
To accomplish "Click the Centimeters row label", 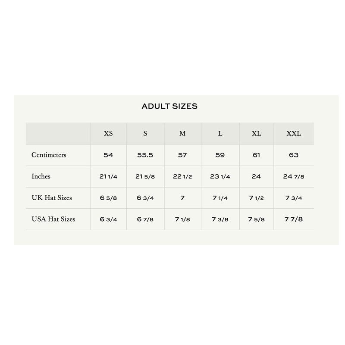I will tap(49, 155).
